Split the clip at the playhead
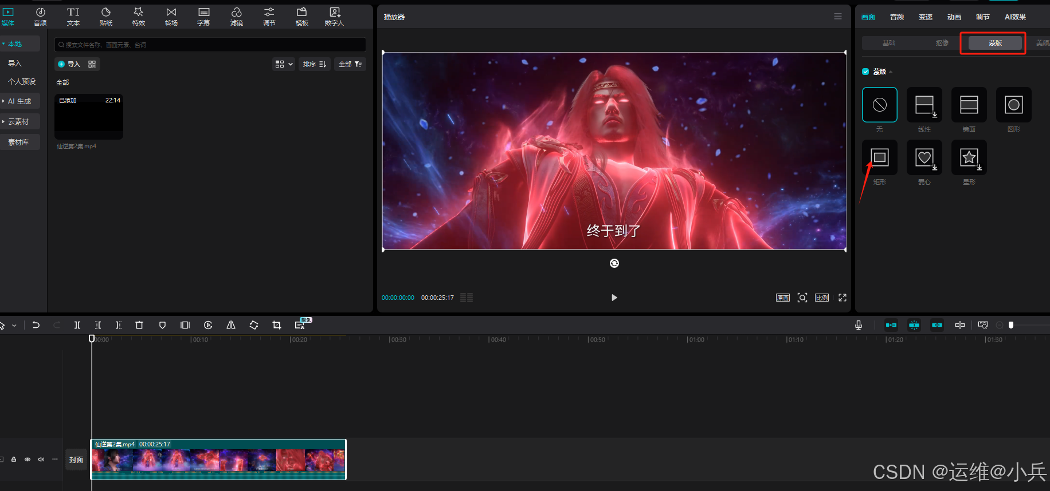This screenshot has width=1050, height=491. tap(77, 325)
